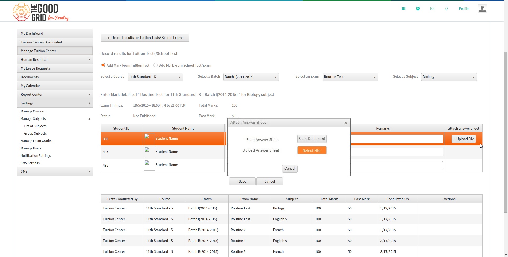This screenshot has width=508, height=257.
Task: Open My Calendar in sidebar
Action: pos(55,86)
